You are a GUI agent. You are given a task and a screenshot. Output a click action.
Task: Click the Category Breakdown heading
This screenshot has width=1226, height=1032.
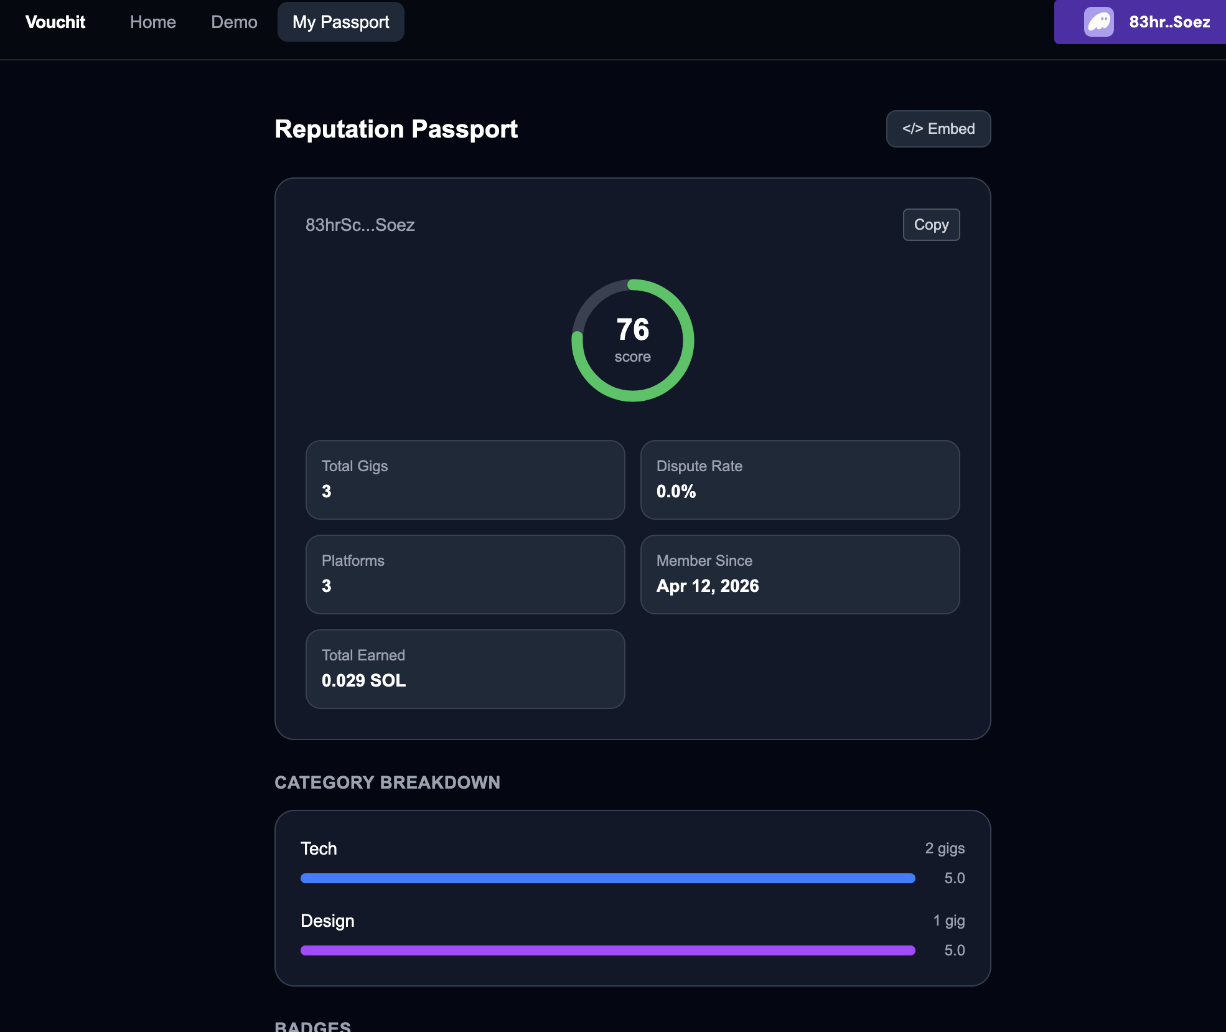coord(387,782)
